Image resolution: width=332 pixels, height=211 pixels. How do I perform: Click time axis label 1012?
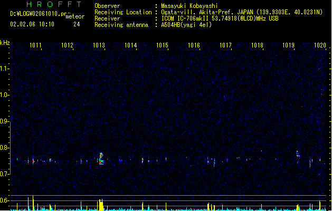pyautogui.click(x=67, y=45)
